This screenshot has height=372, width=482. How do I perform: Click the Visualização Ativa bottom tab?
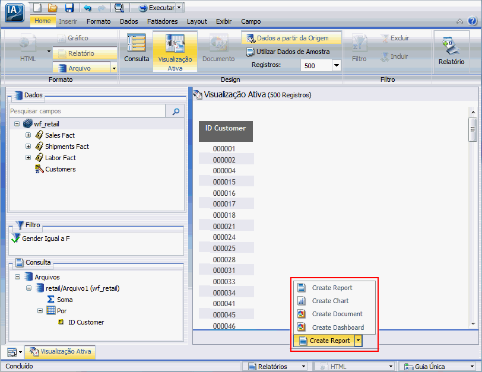pos(61,351)
